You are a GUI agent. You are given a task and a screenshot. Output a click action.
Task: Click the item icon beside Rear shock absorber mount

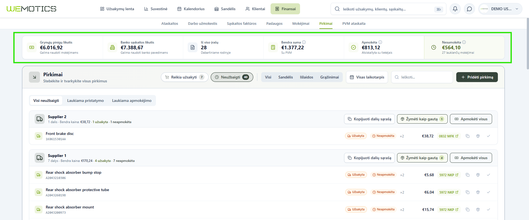(x=39, y=210)
